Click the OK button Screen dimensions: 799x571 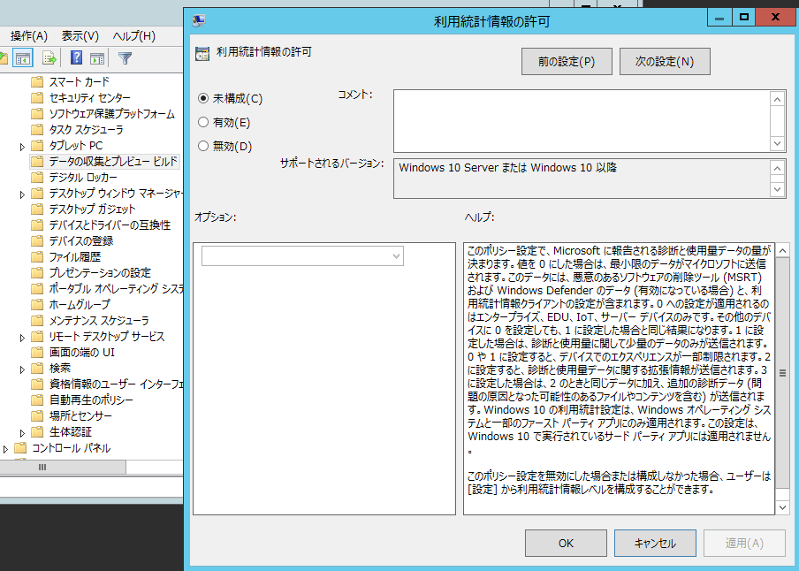tap(567, 543)
